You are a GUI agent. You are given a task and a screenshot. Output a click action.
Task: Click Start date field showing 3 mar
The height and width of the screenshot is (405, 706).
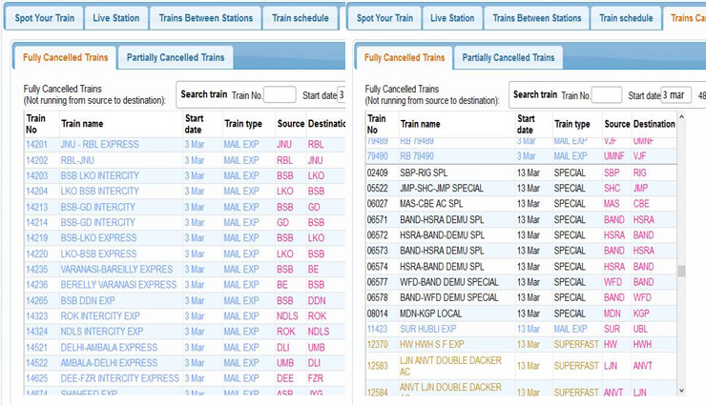[675, 95]
